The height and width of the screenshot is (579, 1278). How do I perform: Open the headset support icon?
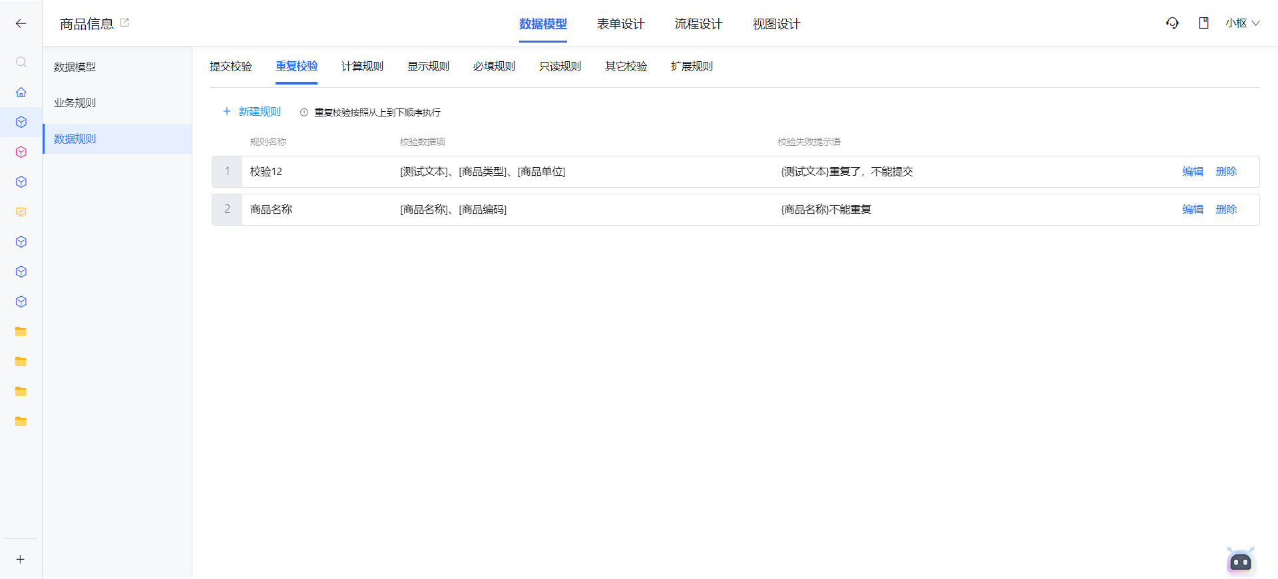[1172, 23]
